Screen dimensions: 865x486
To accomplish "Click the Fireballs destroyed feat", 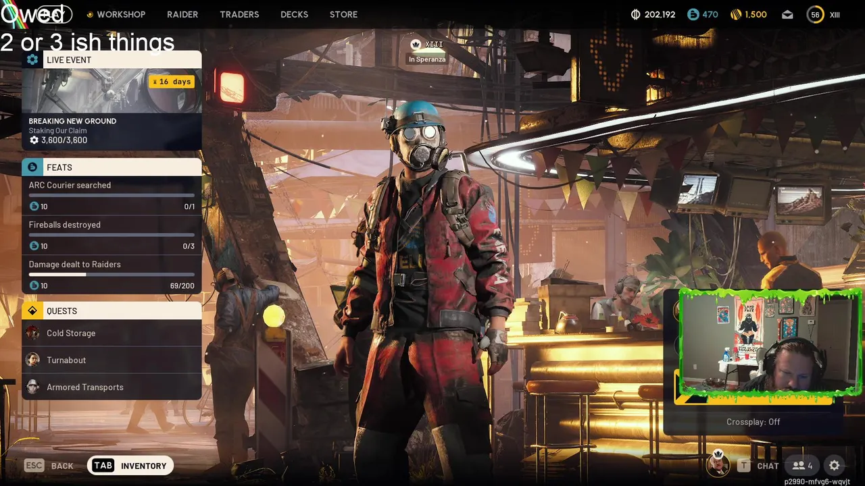I will click(112, 236).
